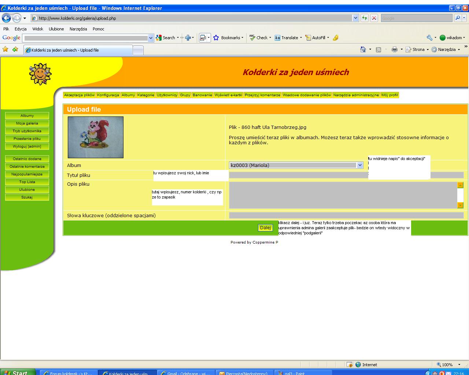The image size is (469, 375).
Task: Click the Stop loading red X icon
Action: pyautogui.click(x=374, y=18)
